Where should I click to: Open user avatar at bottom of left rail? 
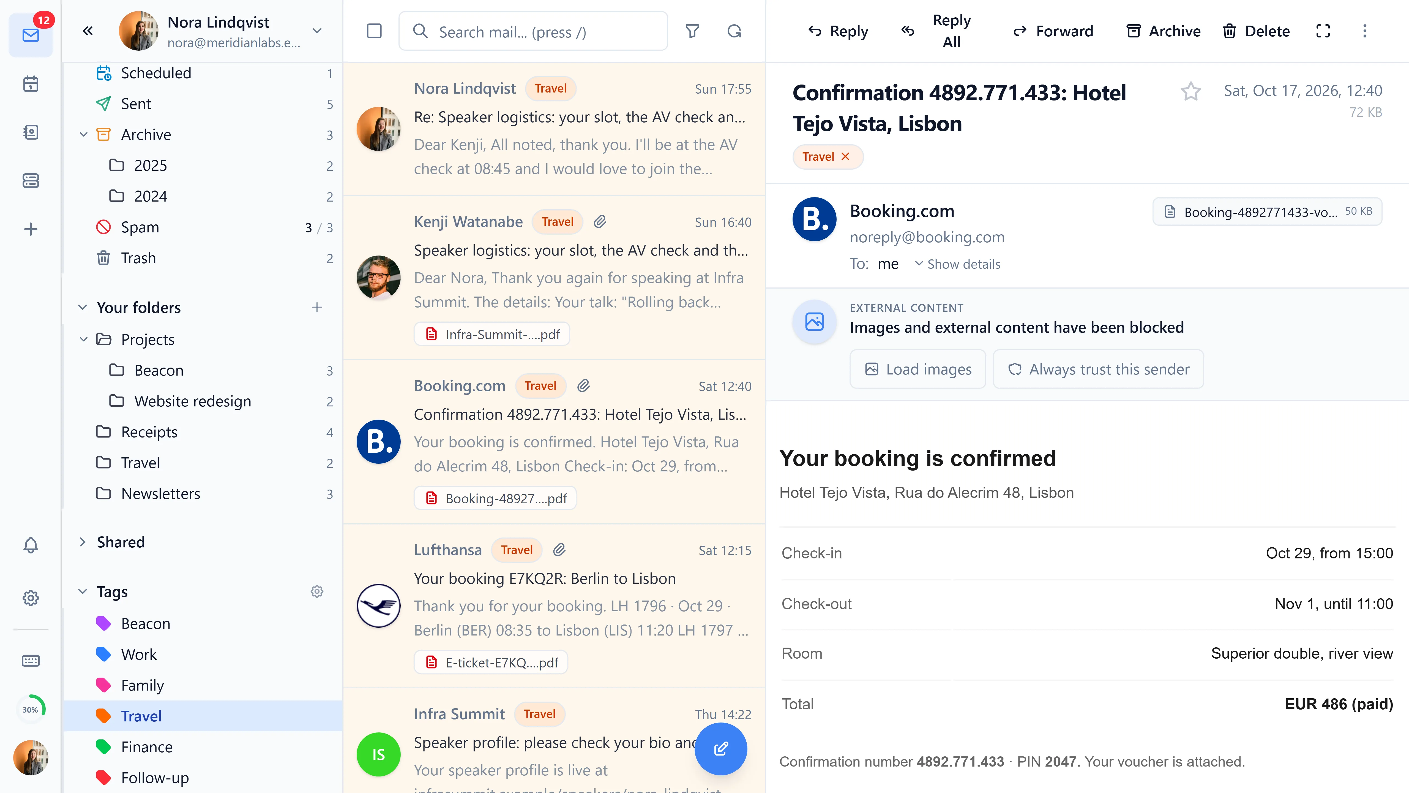31,757
